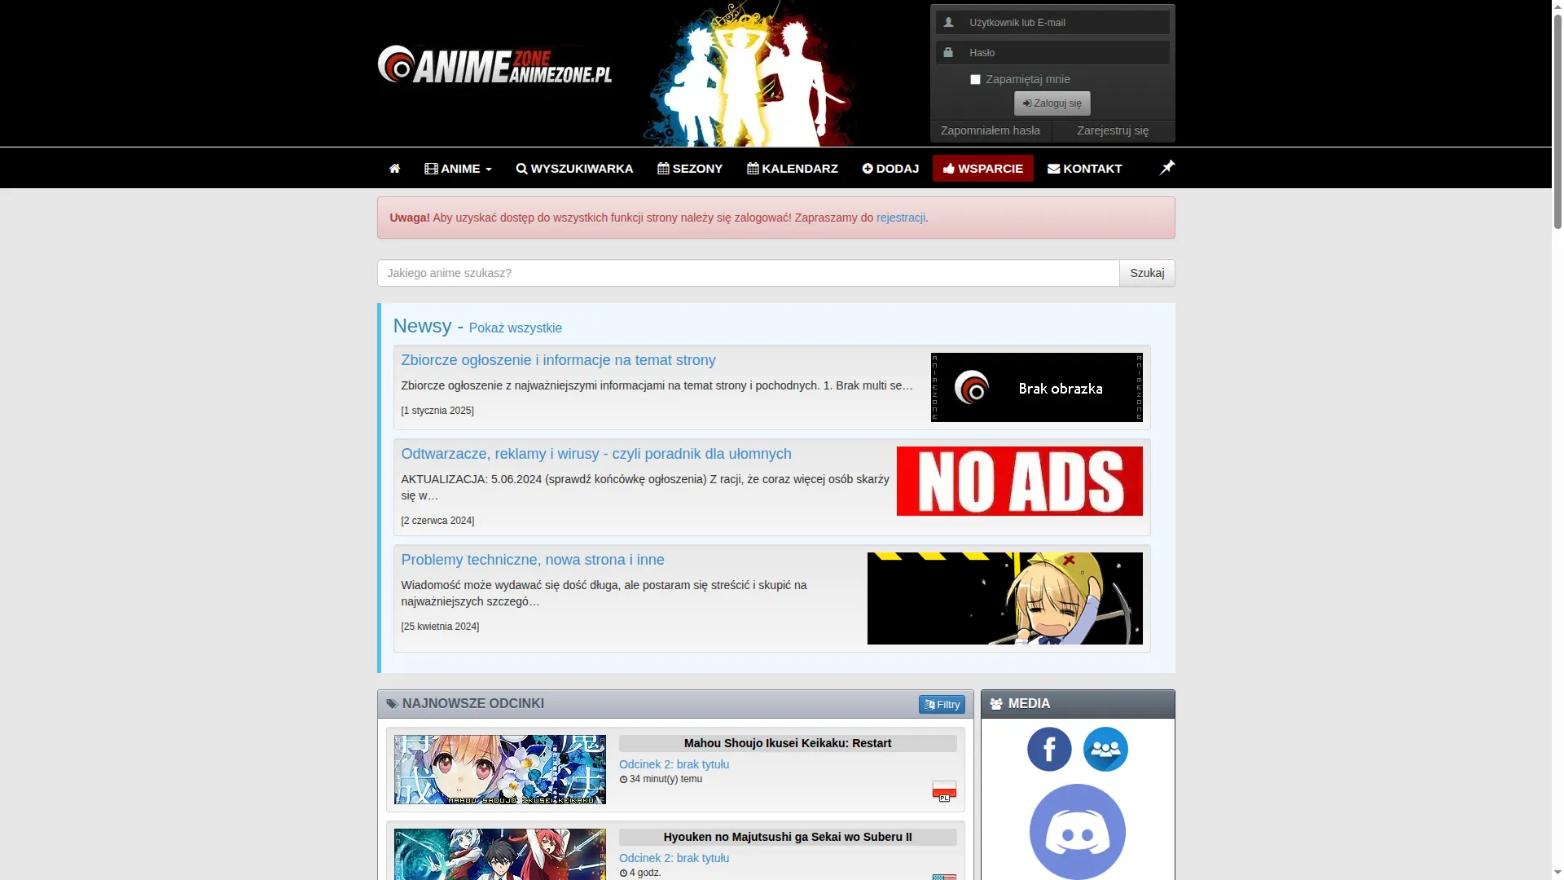
Task: Click the AnimeZone logo
Action: point(494,66)
